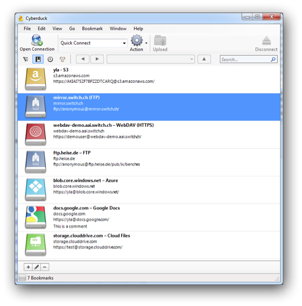Select mirror.switch.ch FTP drive icon

point(35,107)
